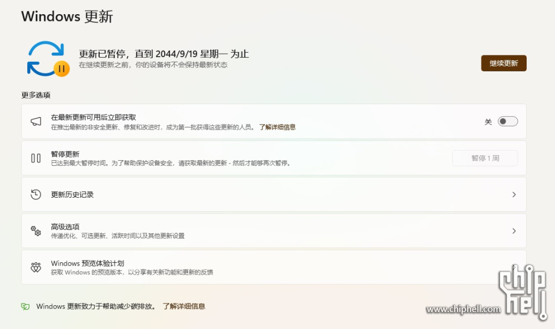Click the 'Windows 预览体验计划' row title
Screen dimensions: 555x329
[x=87, y=263]
